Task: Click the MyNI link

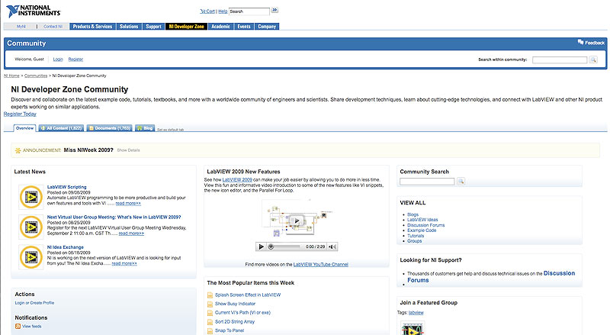Action: [x=21, y=27]
